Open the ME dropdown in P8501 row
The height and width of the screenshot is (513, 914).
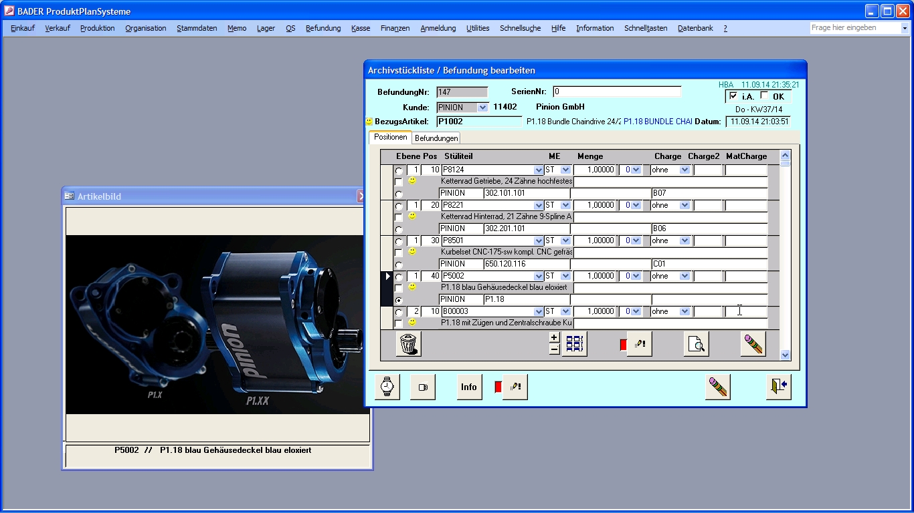point(565,241)
